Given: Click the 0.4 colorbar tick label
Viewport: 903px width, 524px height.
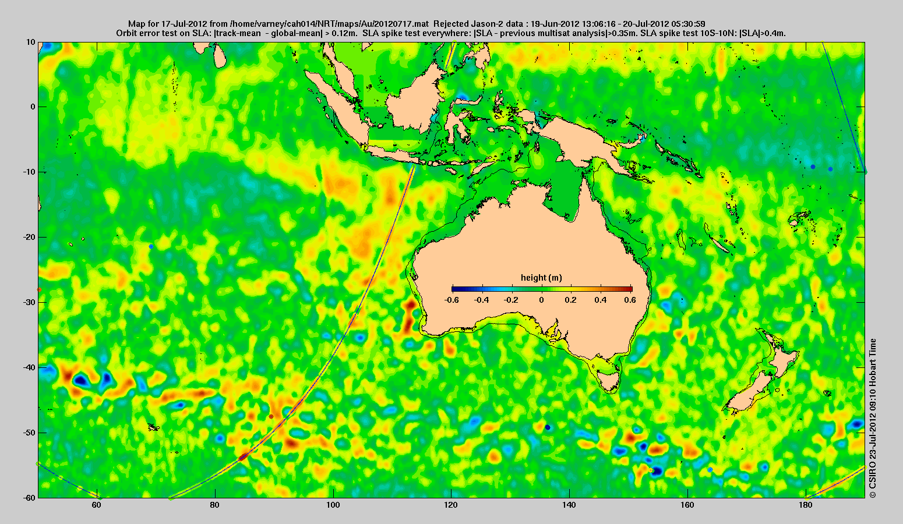Looking at the screenshot, I should pos(602,300).
